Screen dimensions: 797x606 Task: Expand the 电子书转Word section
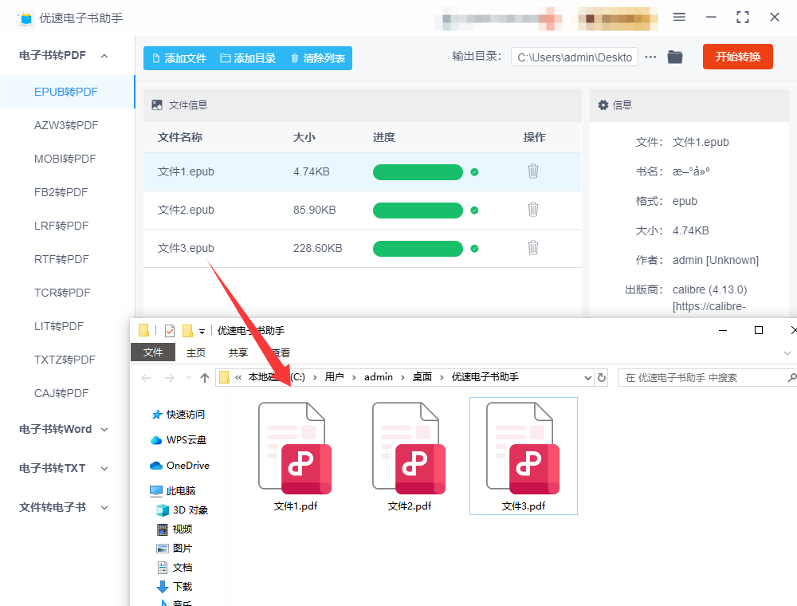pyautogui.click(x=104, y=430)
